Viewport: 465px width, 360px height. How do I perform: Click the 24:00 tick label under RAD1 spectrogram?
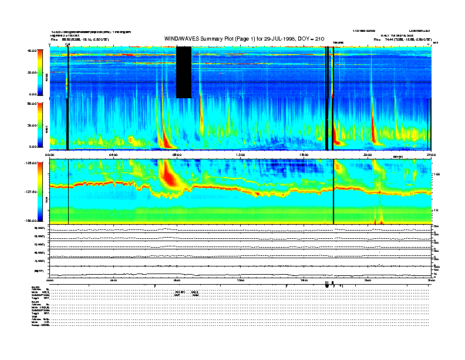point(431,155)
